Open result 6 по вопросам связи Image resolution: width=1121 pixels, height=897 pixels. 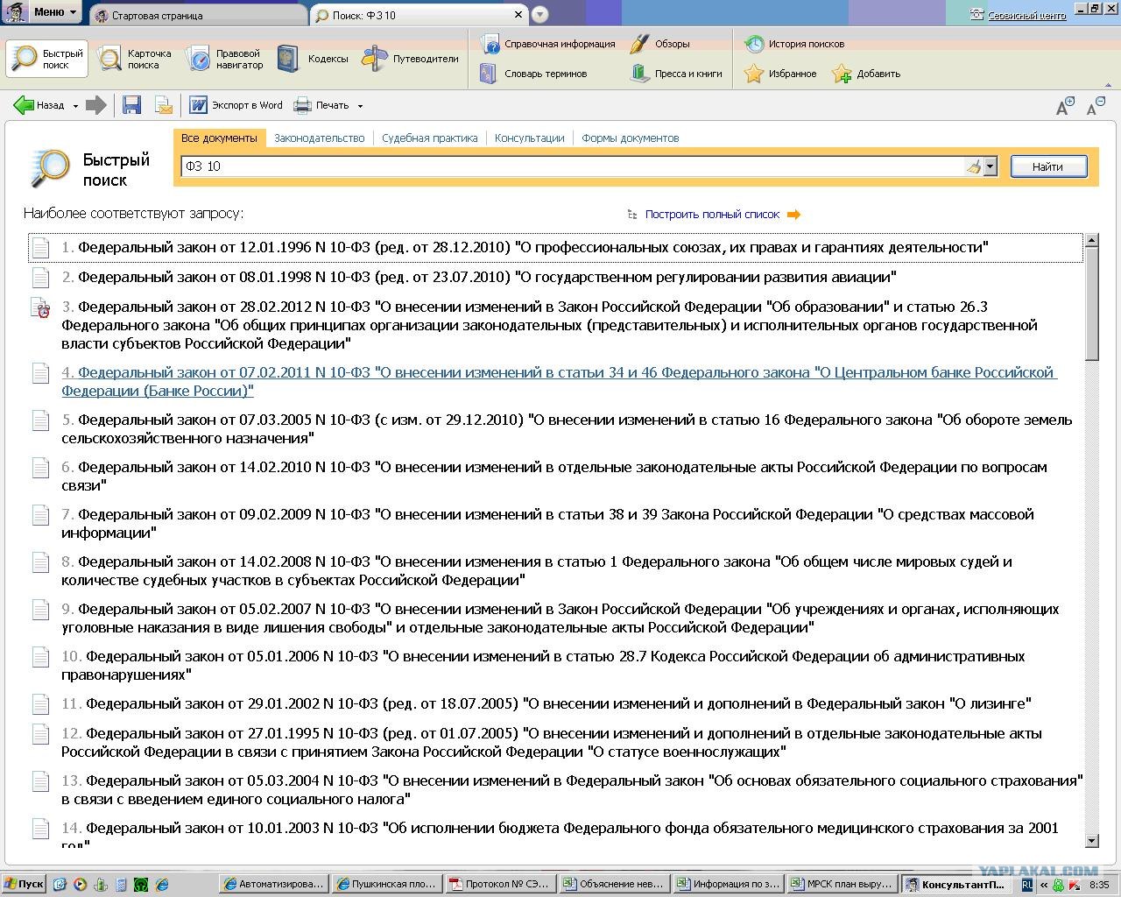pos(554,477)
